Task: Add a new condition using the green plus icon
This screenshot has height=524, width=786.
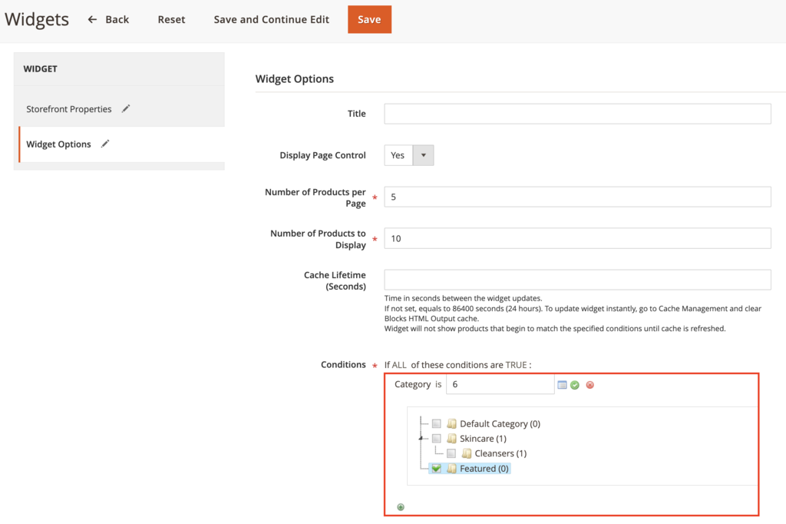Action: (400, 506)
